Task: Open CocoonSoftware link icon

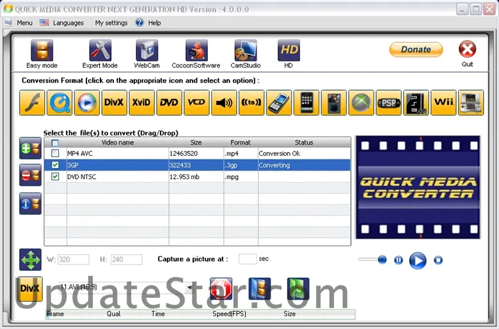Action: [196, 50]
